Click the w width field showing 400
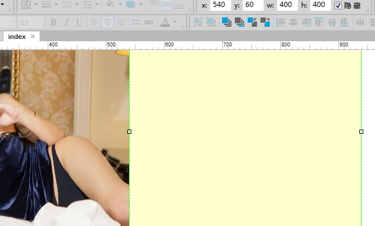Screen dimensions: 375x226 [x=287, y=5]
